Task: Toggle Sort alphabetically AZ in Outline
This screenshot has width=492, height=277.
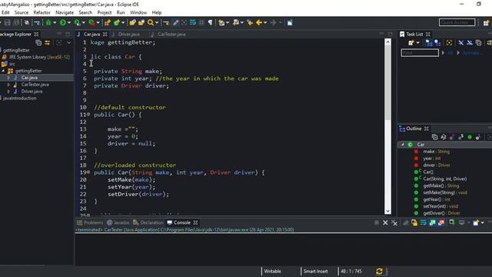Action: pos(444,137)
